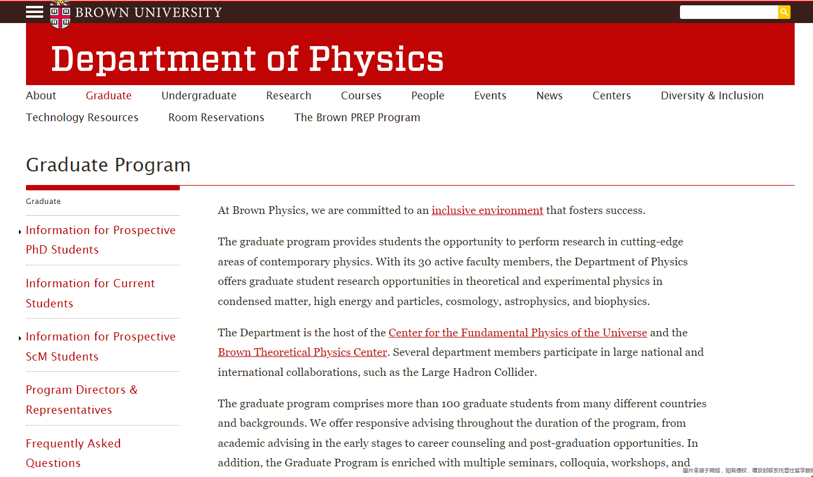
Task: Go to Room Reservations menu item
Action: point(216,118)
